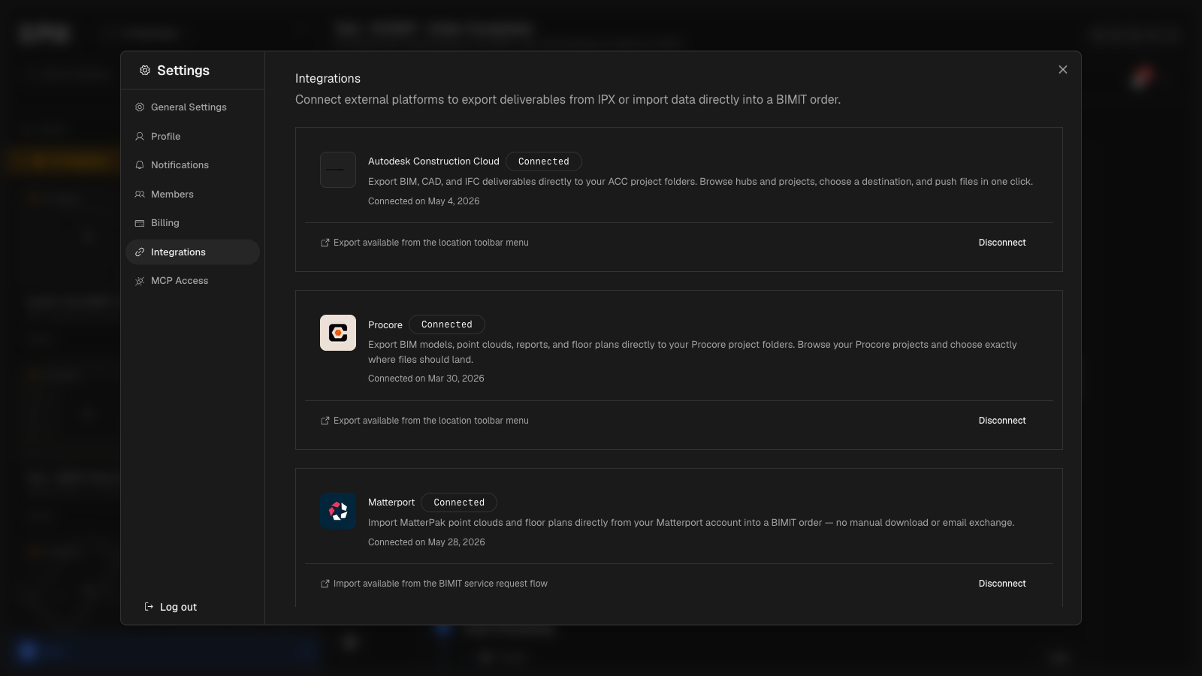This screenshot has width=1202, height=676.
Task: Disconnect the Procore integration
Action: coord(1002,421)
